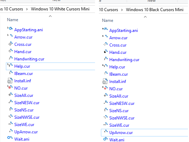Open the Windows 10 Black Cursors Mini breadcrumb
Viewport: 189px width, 142px height.
coord(155,10)
